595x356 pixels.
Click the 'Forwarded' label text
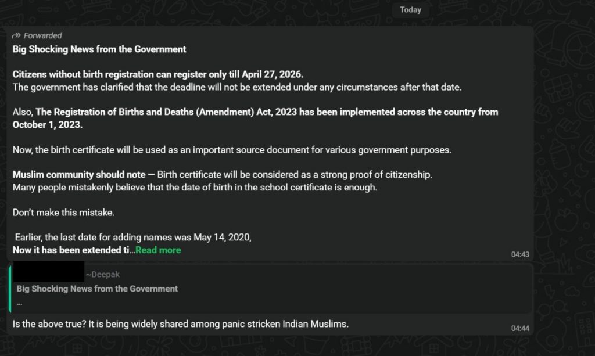(x=42, y=35)
